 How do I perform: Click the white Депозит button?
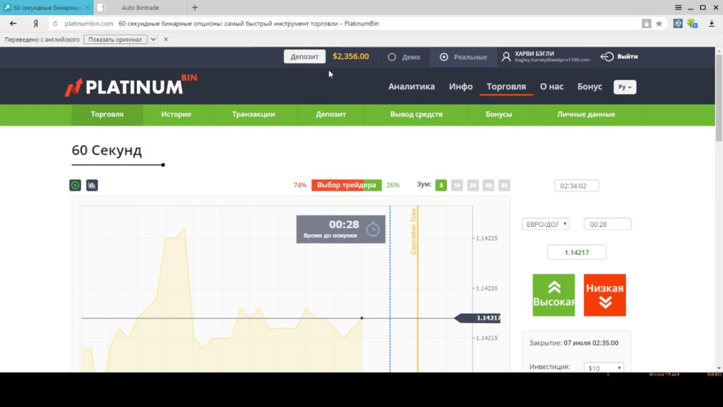304,57
